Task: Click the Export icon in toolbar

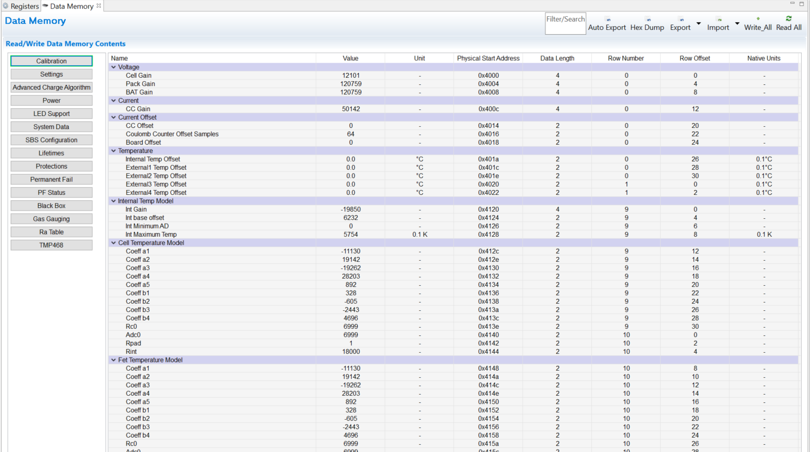Action: pos(680,20)
